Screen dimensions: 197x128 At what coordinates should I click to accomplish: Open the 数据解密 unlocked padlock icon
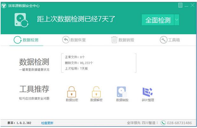[96, 92]
